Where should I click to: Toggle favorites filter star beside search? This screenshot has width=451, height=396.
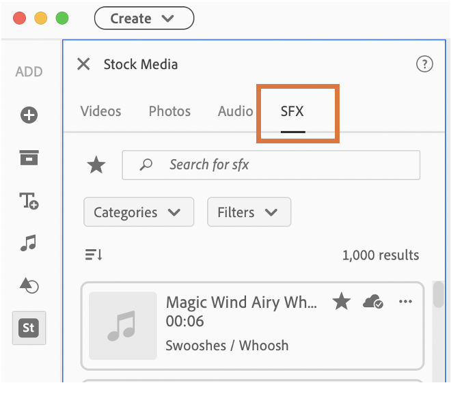pyautogui.click(x=96, y=165)
